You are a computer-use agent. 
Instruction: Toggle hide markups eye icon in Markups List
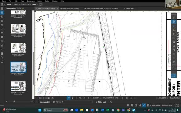pos(54,102)
